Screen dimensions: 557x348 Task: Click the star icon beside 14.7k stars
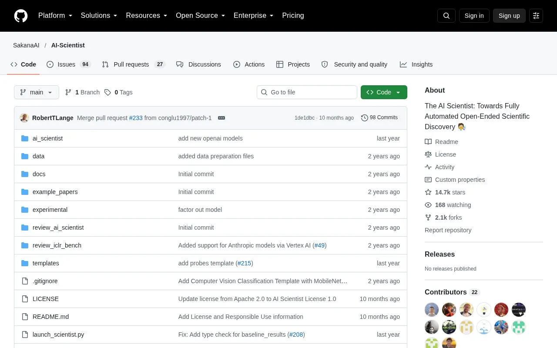click(x=428, y=192)
